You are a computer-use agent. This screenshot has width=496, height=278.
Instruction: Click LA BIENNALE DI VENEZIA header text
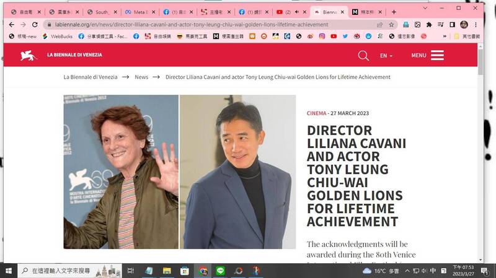(74, 55)
